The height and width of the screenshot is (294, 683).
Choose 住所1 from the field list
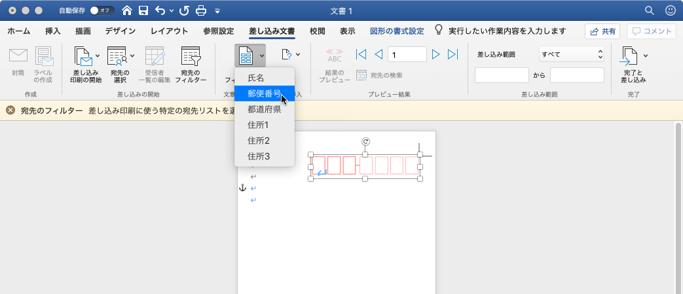(x=265, y=125)
